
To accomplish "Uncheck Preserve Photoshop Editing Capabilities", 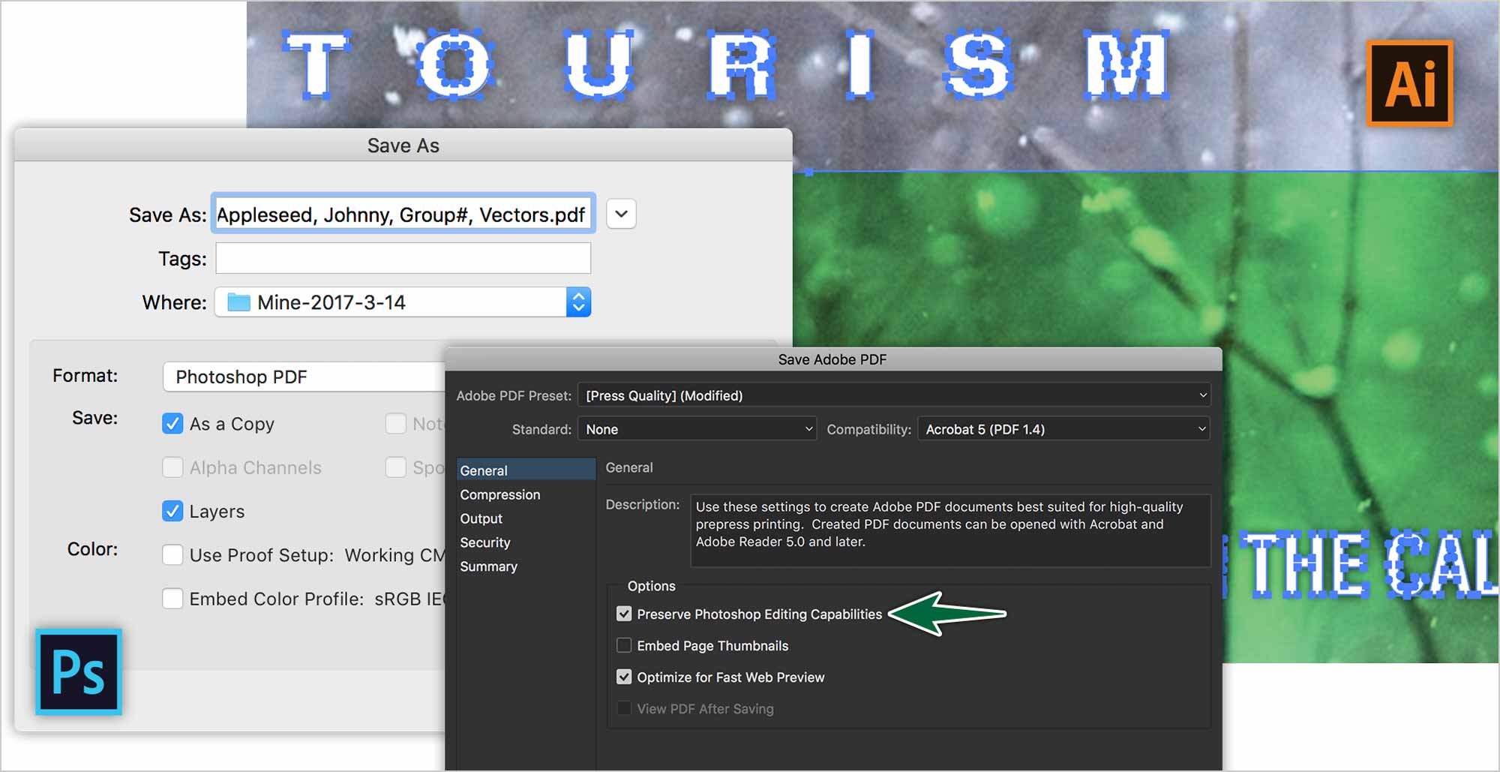I will [x=624, y=614].
